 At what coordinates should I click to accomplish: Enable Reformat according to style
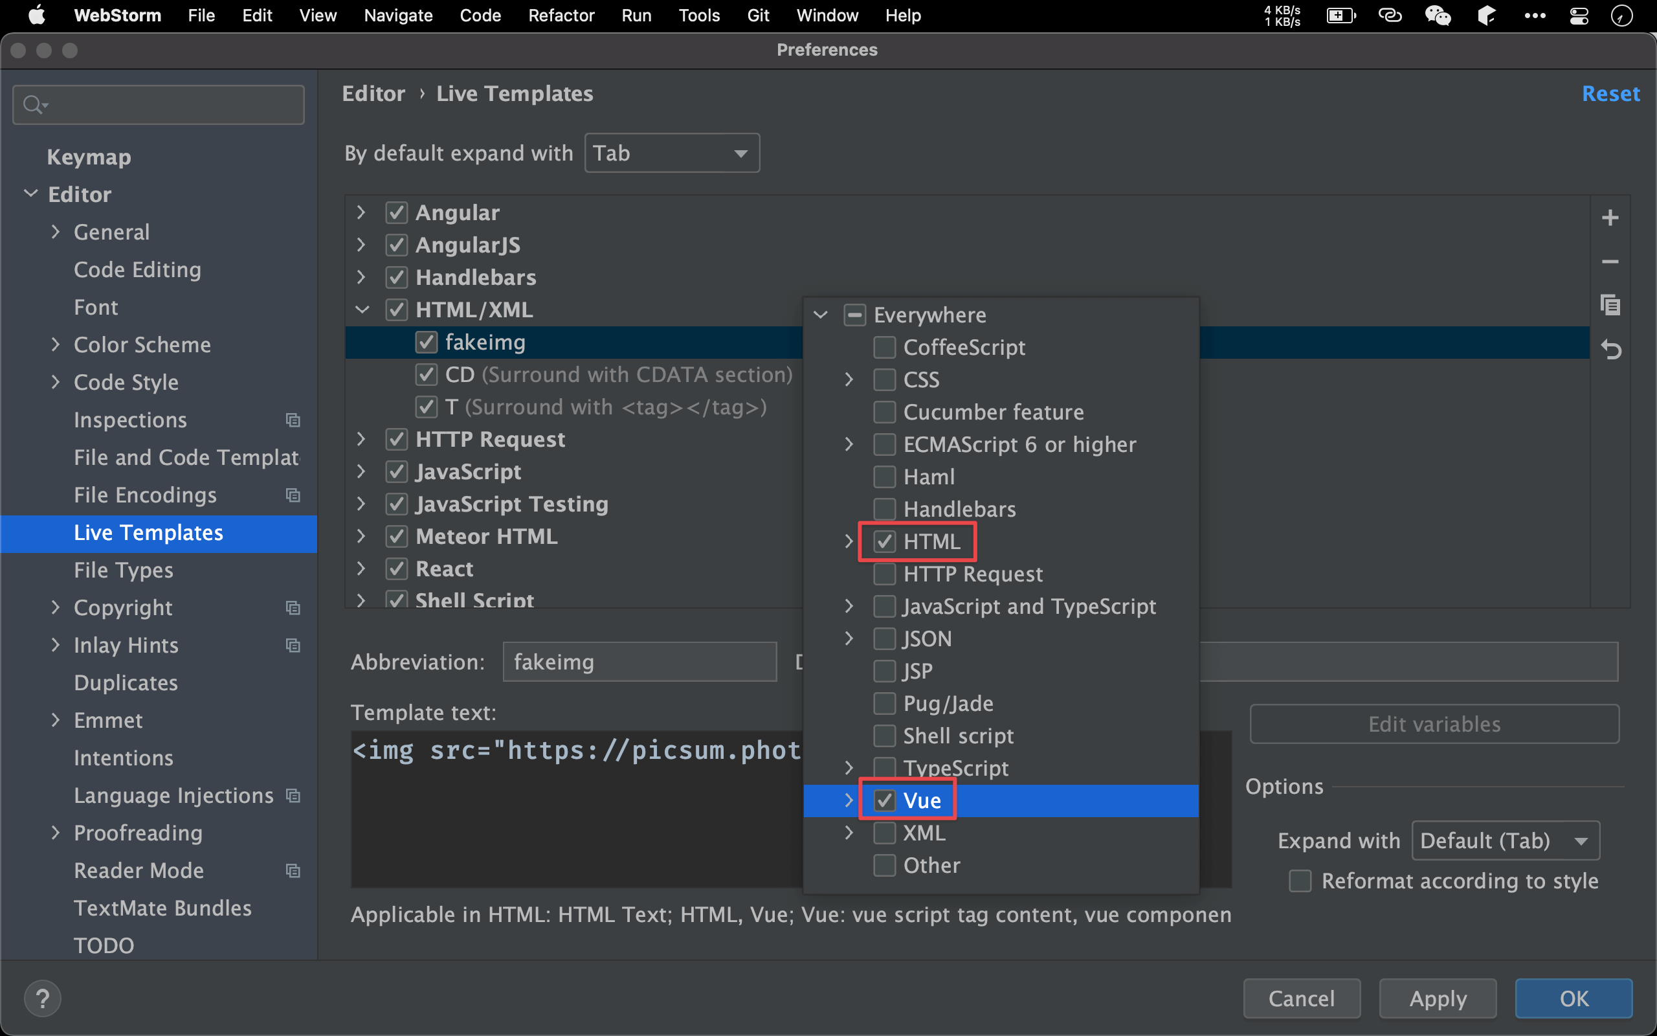coord(1300,881)
